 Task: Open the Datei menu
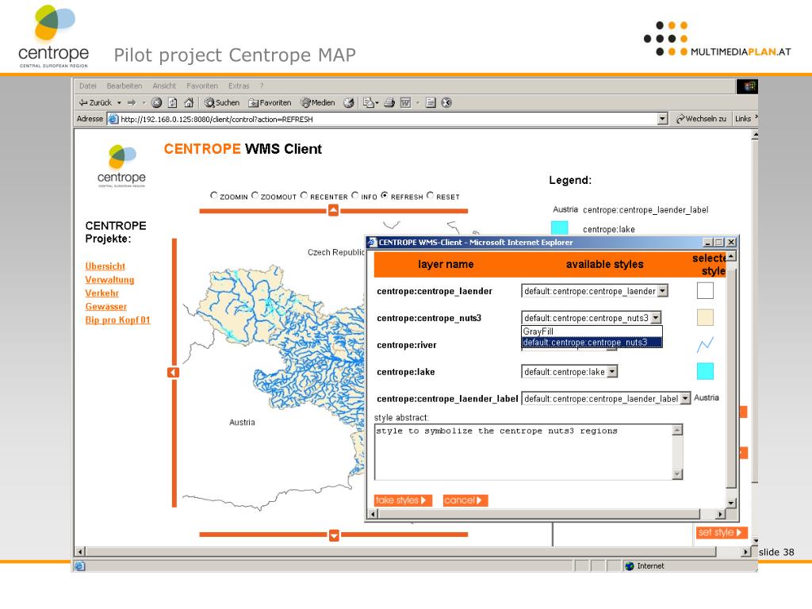click(x=87, y=86)
